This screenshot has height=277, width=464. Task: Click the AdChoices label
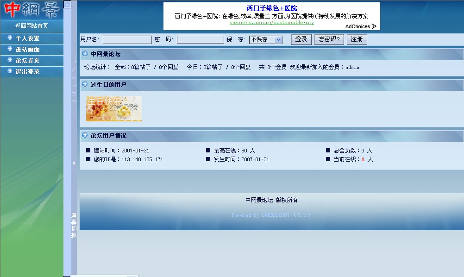coord(357,26)
